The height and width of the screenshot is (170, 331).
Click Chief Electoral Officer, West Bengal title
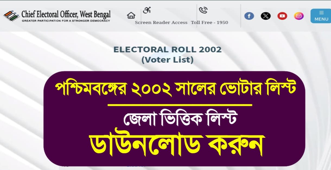click(x=66, y=14)
